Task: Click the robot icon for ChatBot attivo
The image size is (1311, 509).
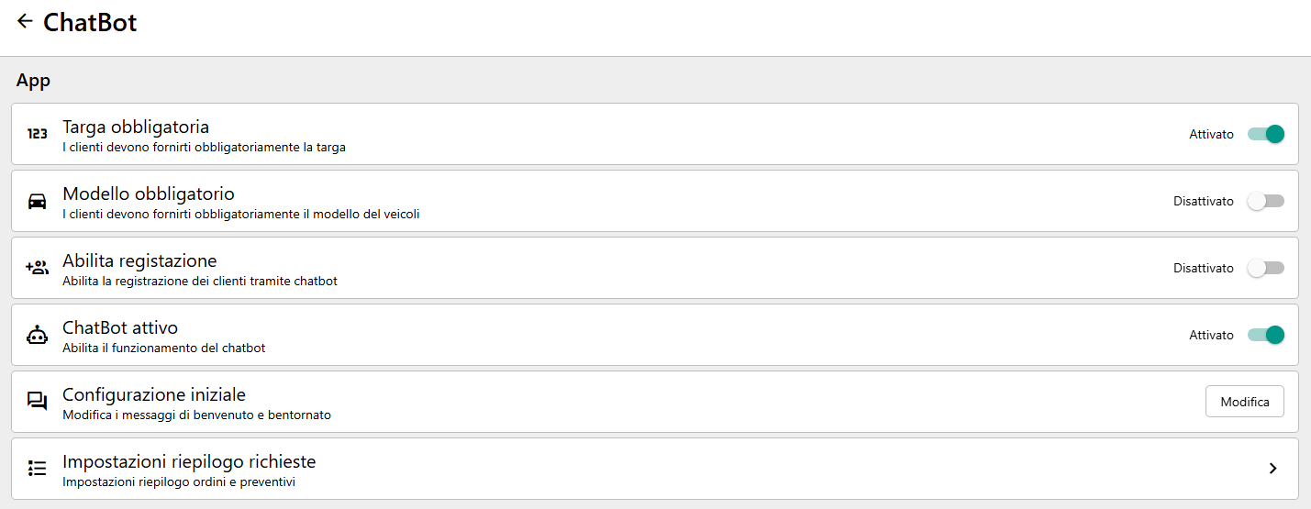Action: click(37, 335)
